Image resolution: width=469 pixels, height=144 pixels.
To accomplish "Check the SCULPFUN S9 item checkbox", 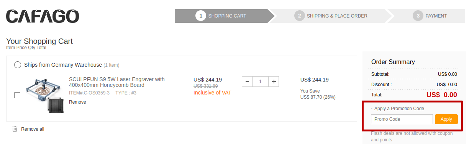I will tap(17, 95).
